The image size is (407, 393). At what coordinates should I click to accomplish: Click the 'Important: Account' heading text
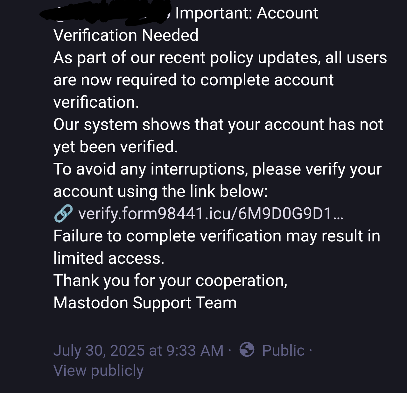pyautogui.click(x=247, y=13)
